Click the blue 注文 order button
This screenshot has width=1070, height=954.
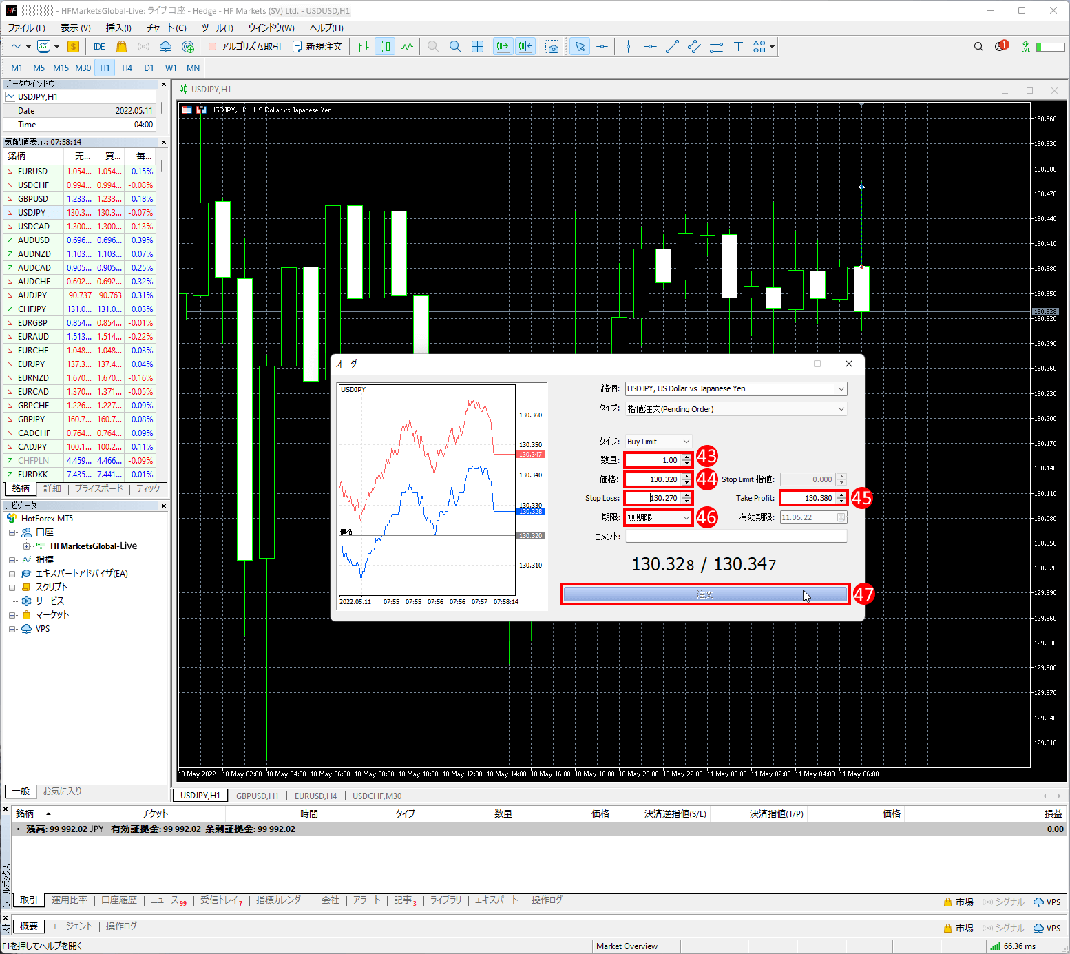[x=704, y=594]
